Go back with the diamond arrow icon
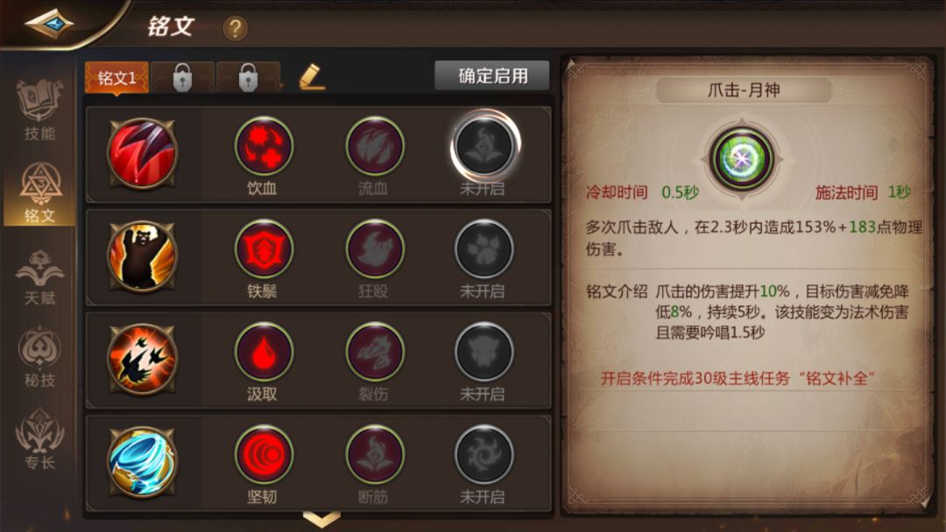Viewport: 946px width, 532px height. coord(48,24)
